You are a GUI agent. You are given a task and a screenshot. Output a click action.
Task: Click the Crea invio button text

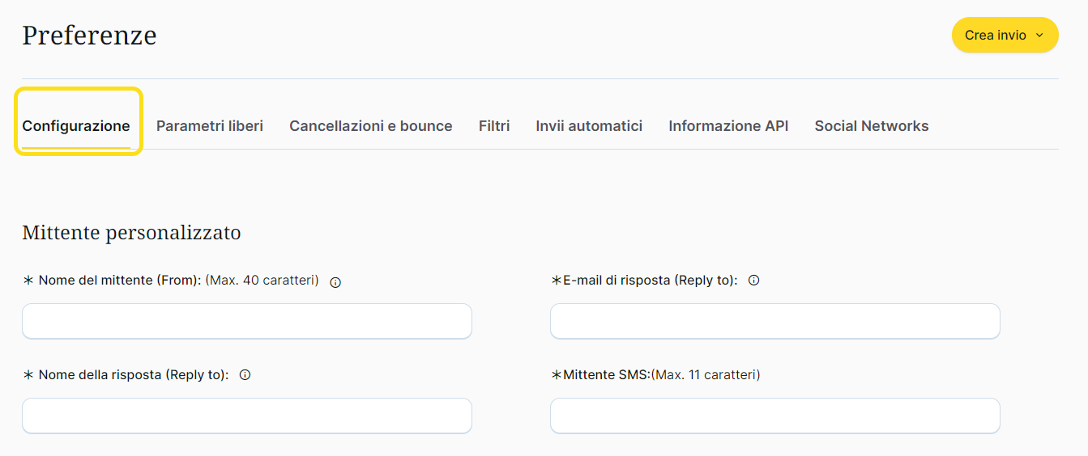click(x=995, y=36)
